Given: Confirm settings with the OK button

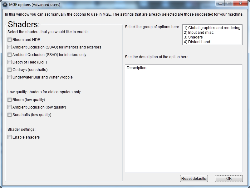Looking at the screenshot, I should (229, 179).
